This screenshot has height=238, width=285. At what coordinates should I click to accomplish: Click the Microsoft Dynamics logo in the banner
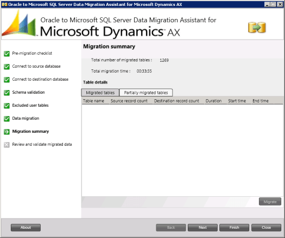point(19,23)
